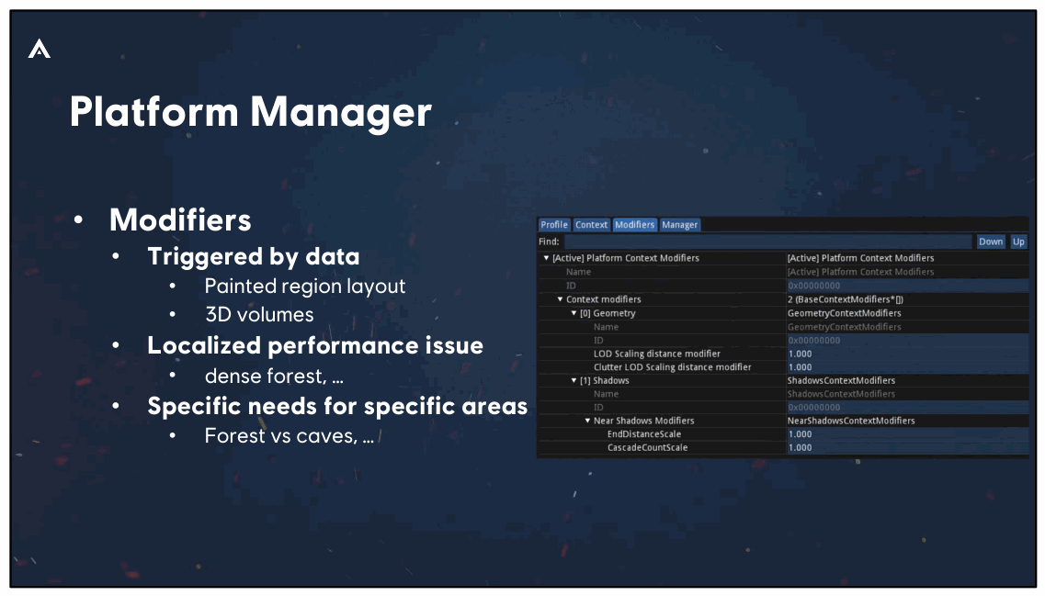Click the Modifiers bullet heading

pyautogui.click(x=180, y=220)
